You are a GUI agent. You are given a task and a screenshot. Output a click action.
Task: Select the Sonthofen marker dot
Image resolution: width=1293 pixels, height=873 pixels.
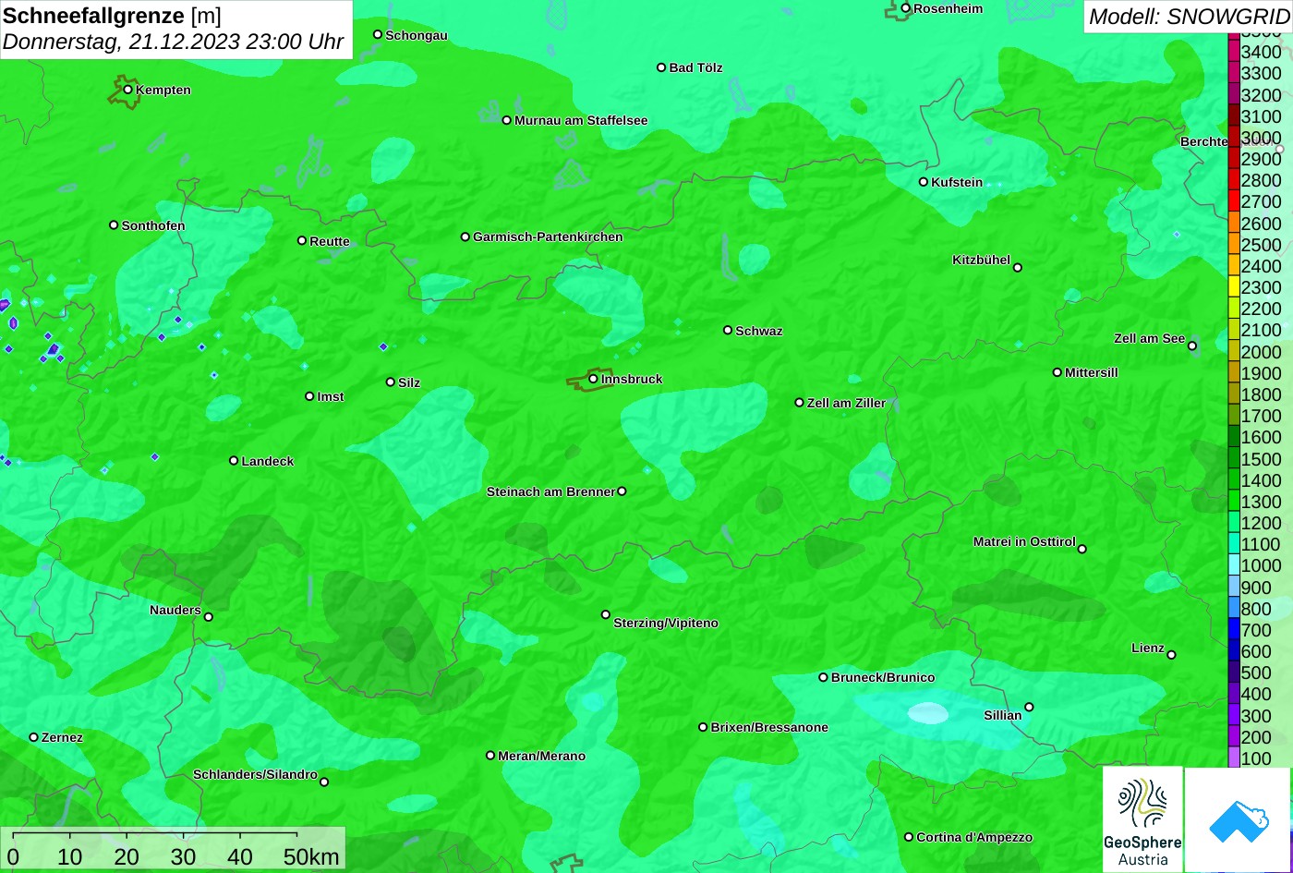(114, 225)
